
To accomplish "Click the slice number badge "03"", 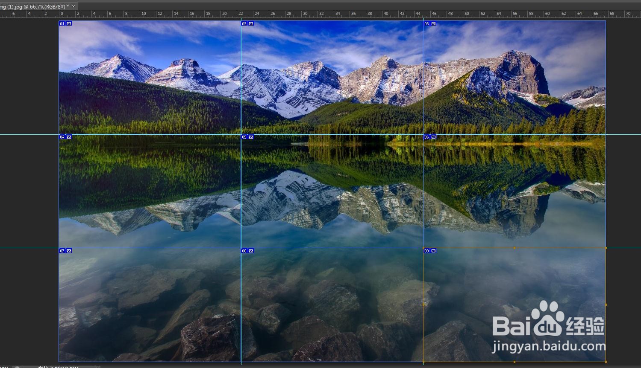I will pos(427,23).
